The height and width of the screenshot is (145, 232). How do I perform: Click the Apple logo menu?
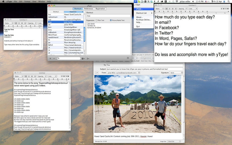pyautogui.click(x=3, y=1)
